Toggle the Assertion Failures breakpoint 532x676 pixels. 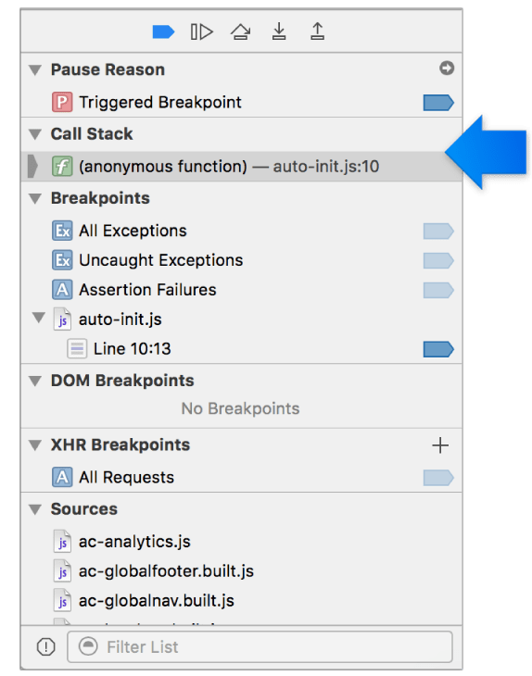(438, 290)
